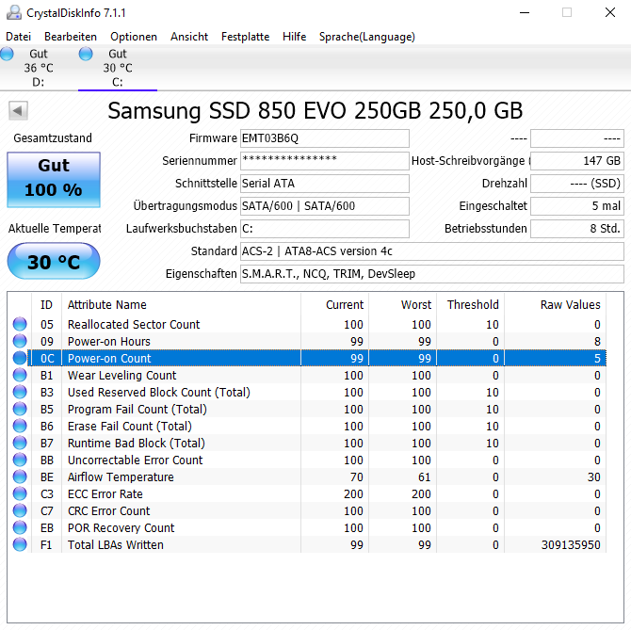Click the status orb for Power-on Count
This screenshot has height=630, width=631.
[x=20, y=358]
